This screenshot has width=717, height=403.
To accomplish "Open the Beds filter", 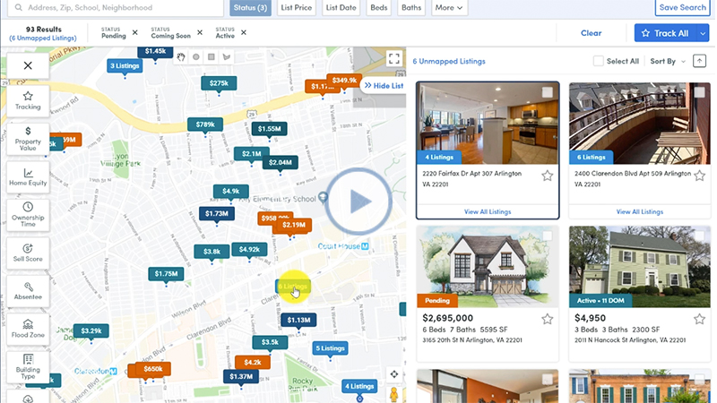I will (x=378, y=8).
